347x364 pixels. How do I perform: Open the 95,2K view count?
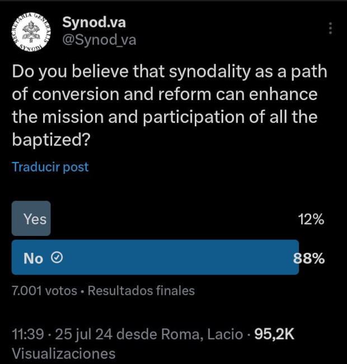[x=274, y=334]
